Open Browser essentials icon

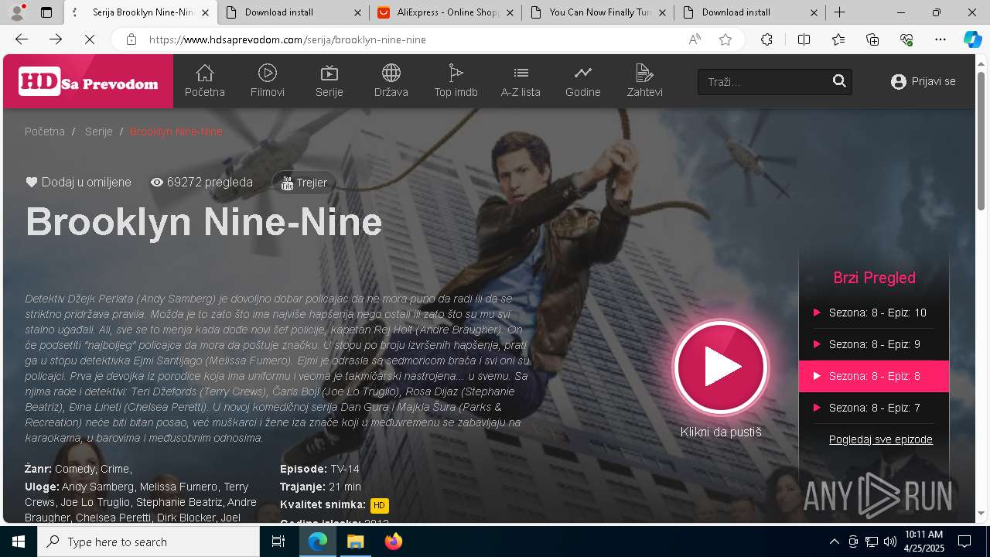coord(906,39)
